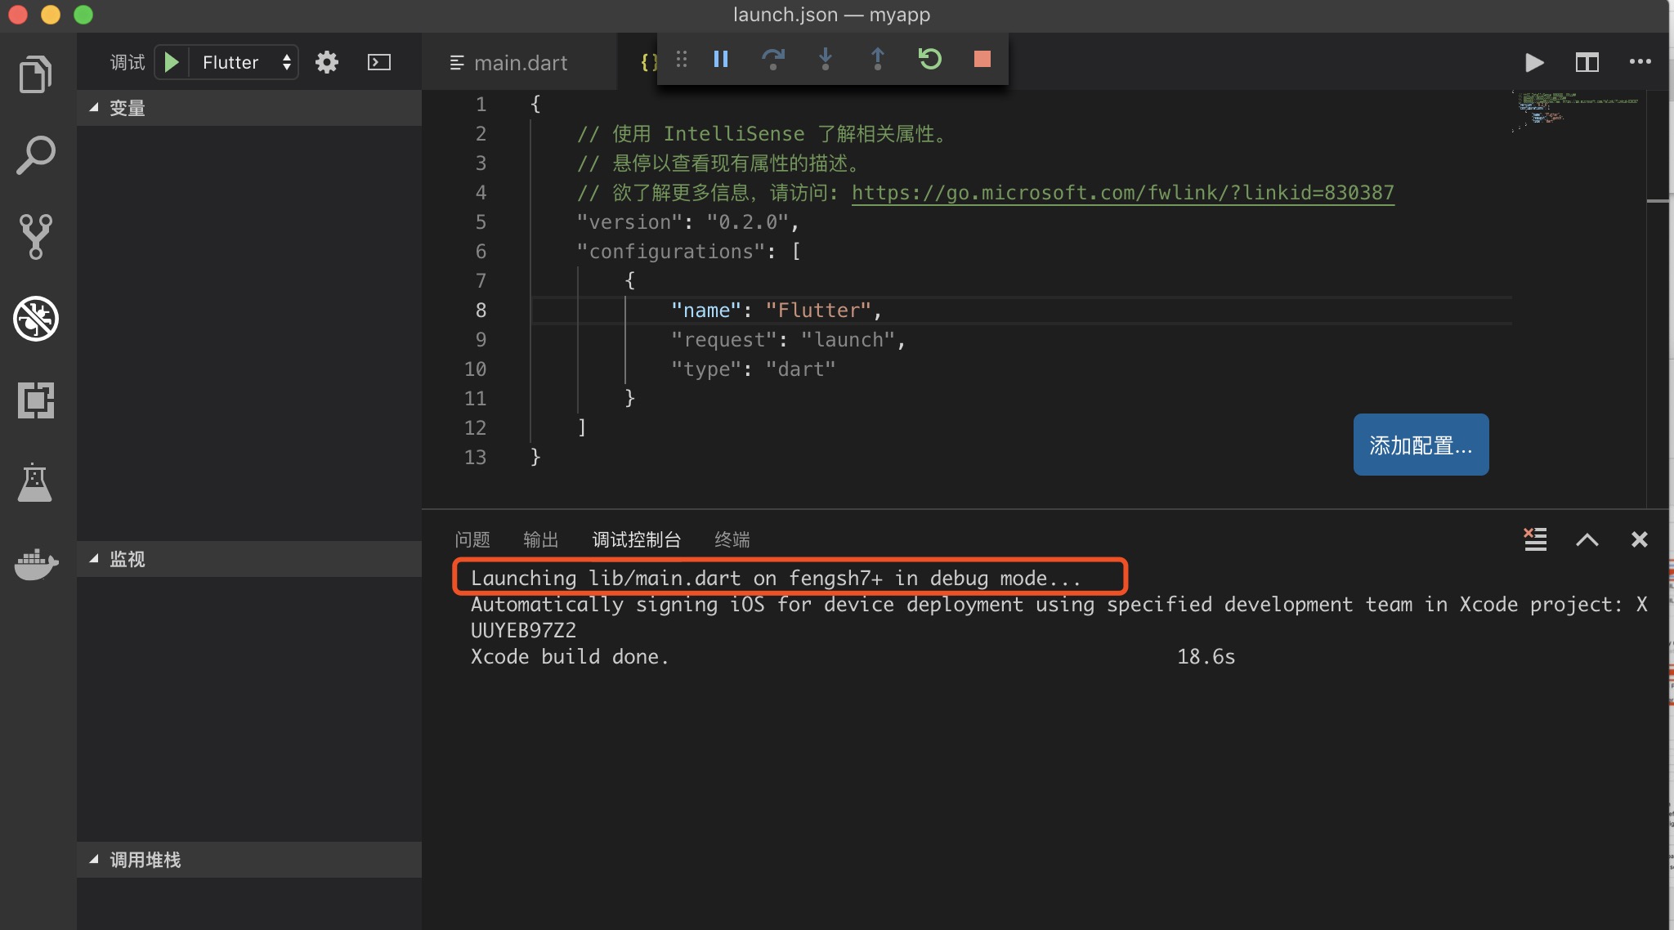Open Flutter debug configuration dropdown
This screenshot has width=1674, height=930.
pyautogui.click(x=245, y=62)
